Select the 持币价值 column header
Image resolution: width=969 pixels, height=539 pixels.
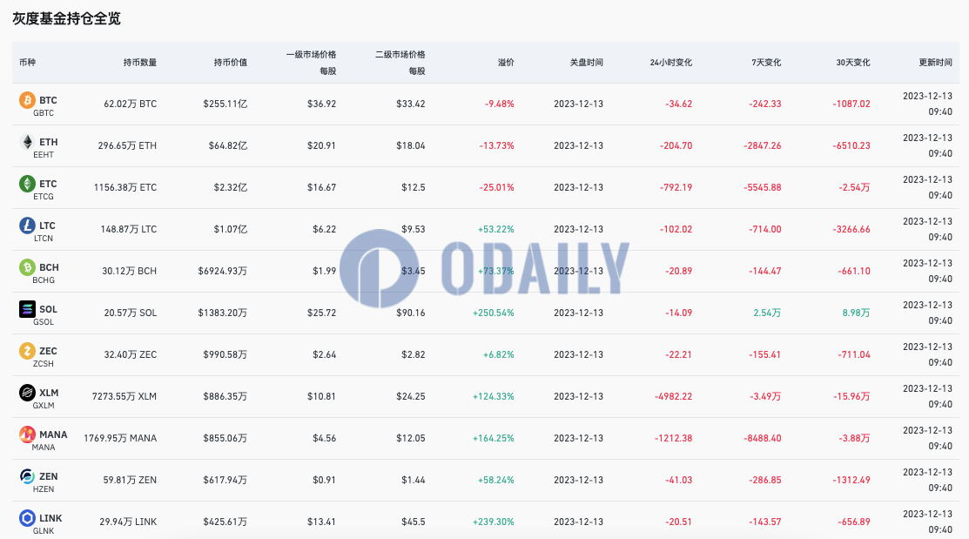point(231,63)
